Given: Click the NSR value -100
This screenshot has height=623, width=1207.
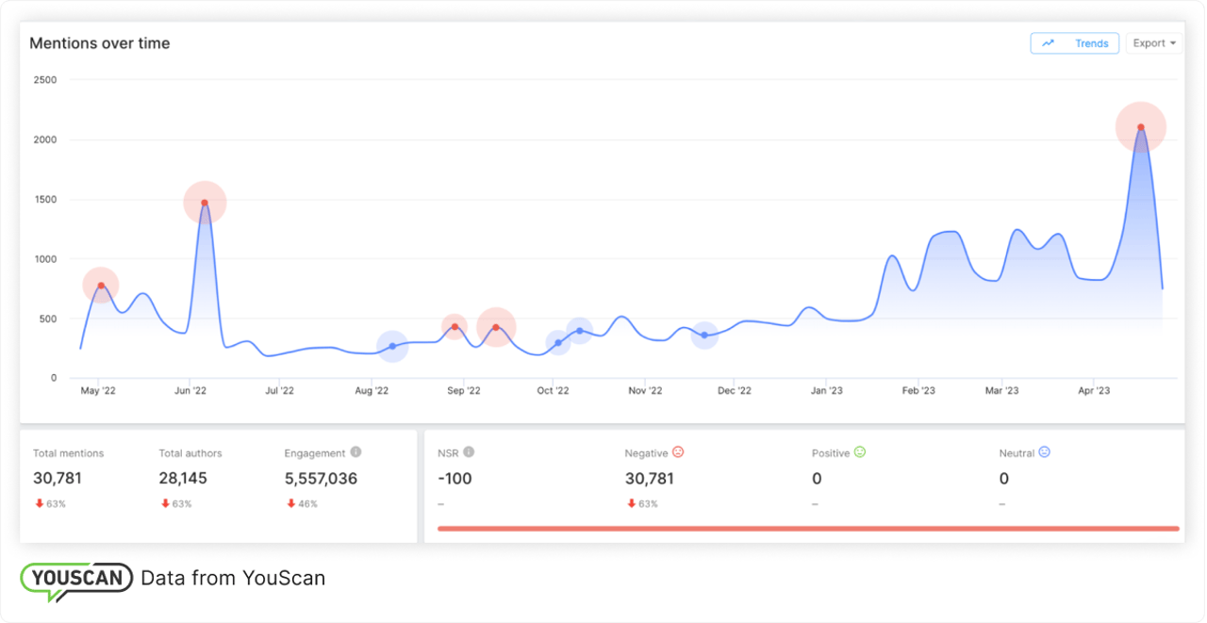Looking at the screenshot, I should click(454, 479).
